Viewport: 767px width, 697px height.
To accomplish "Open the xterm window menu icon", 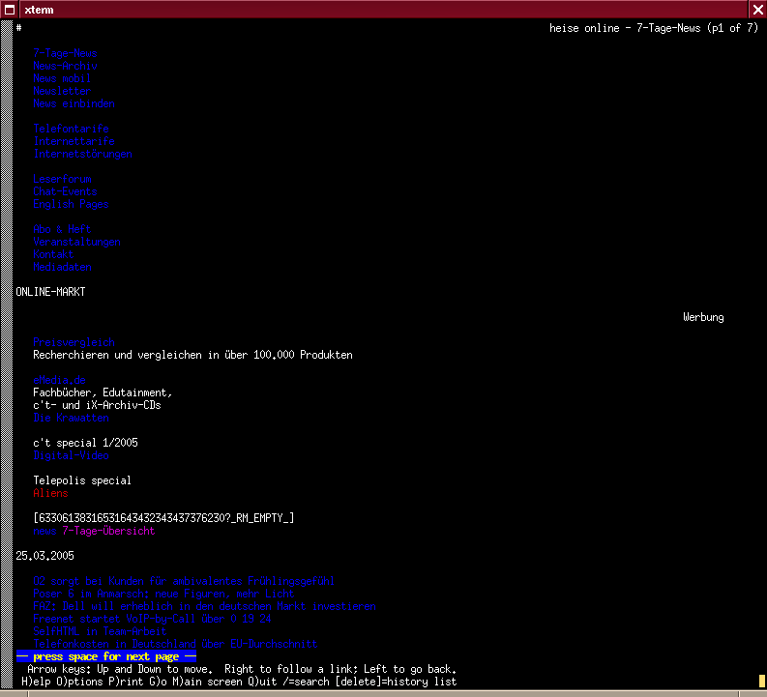I will [9, 9].
